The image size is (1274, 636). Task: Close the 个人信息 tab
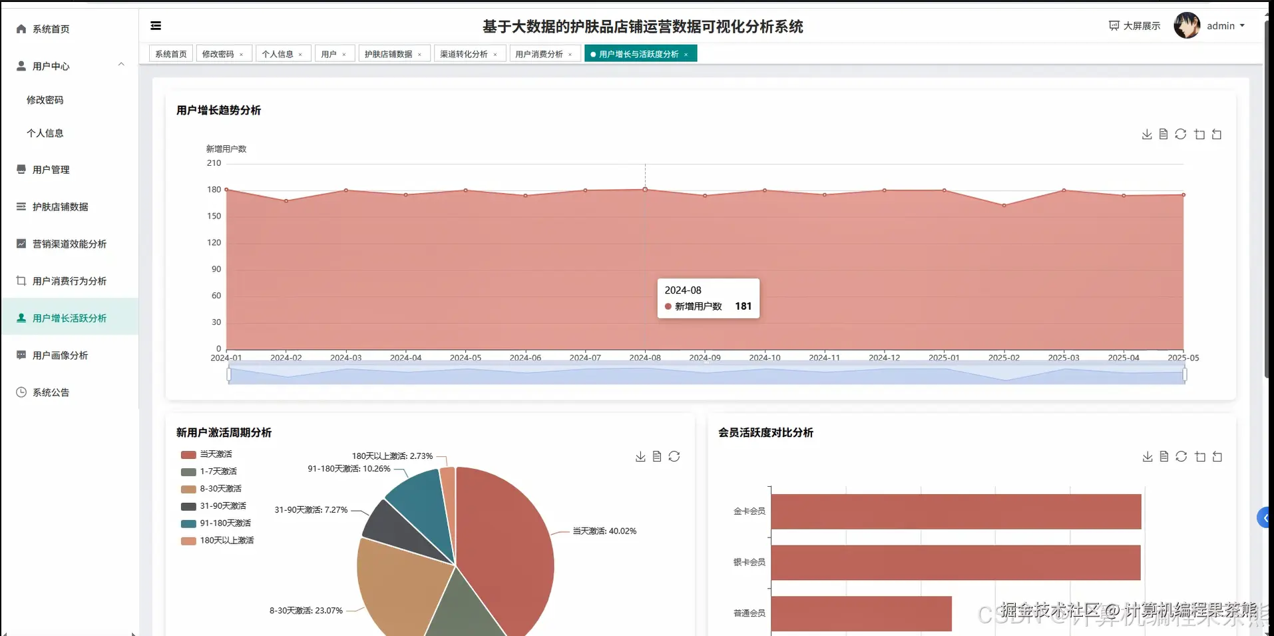pyautogui.click(x=300, y=55)
